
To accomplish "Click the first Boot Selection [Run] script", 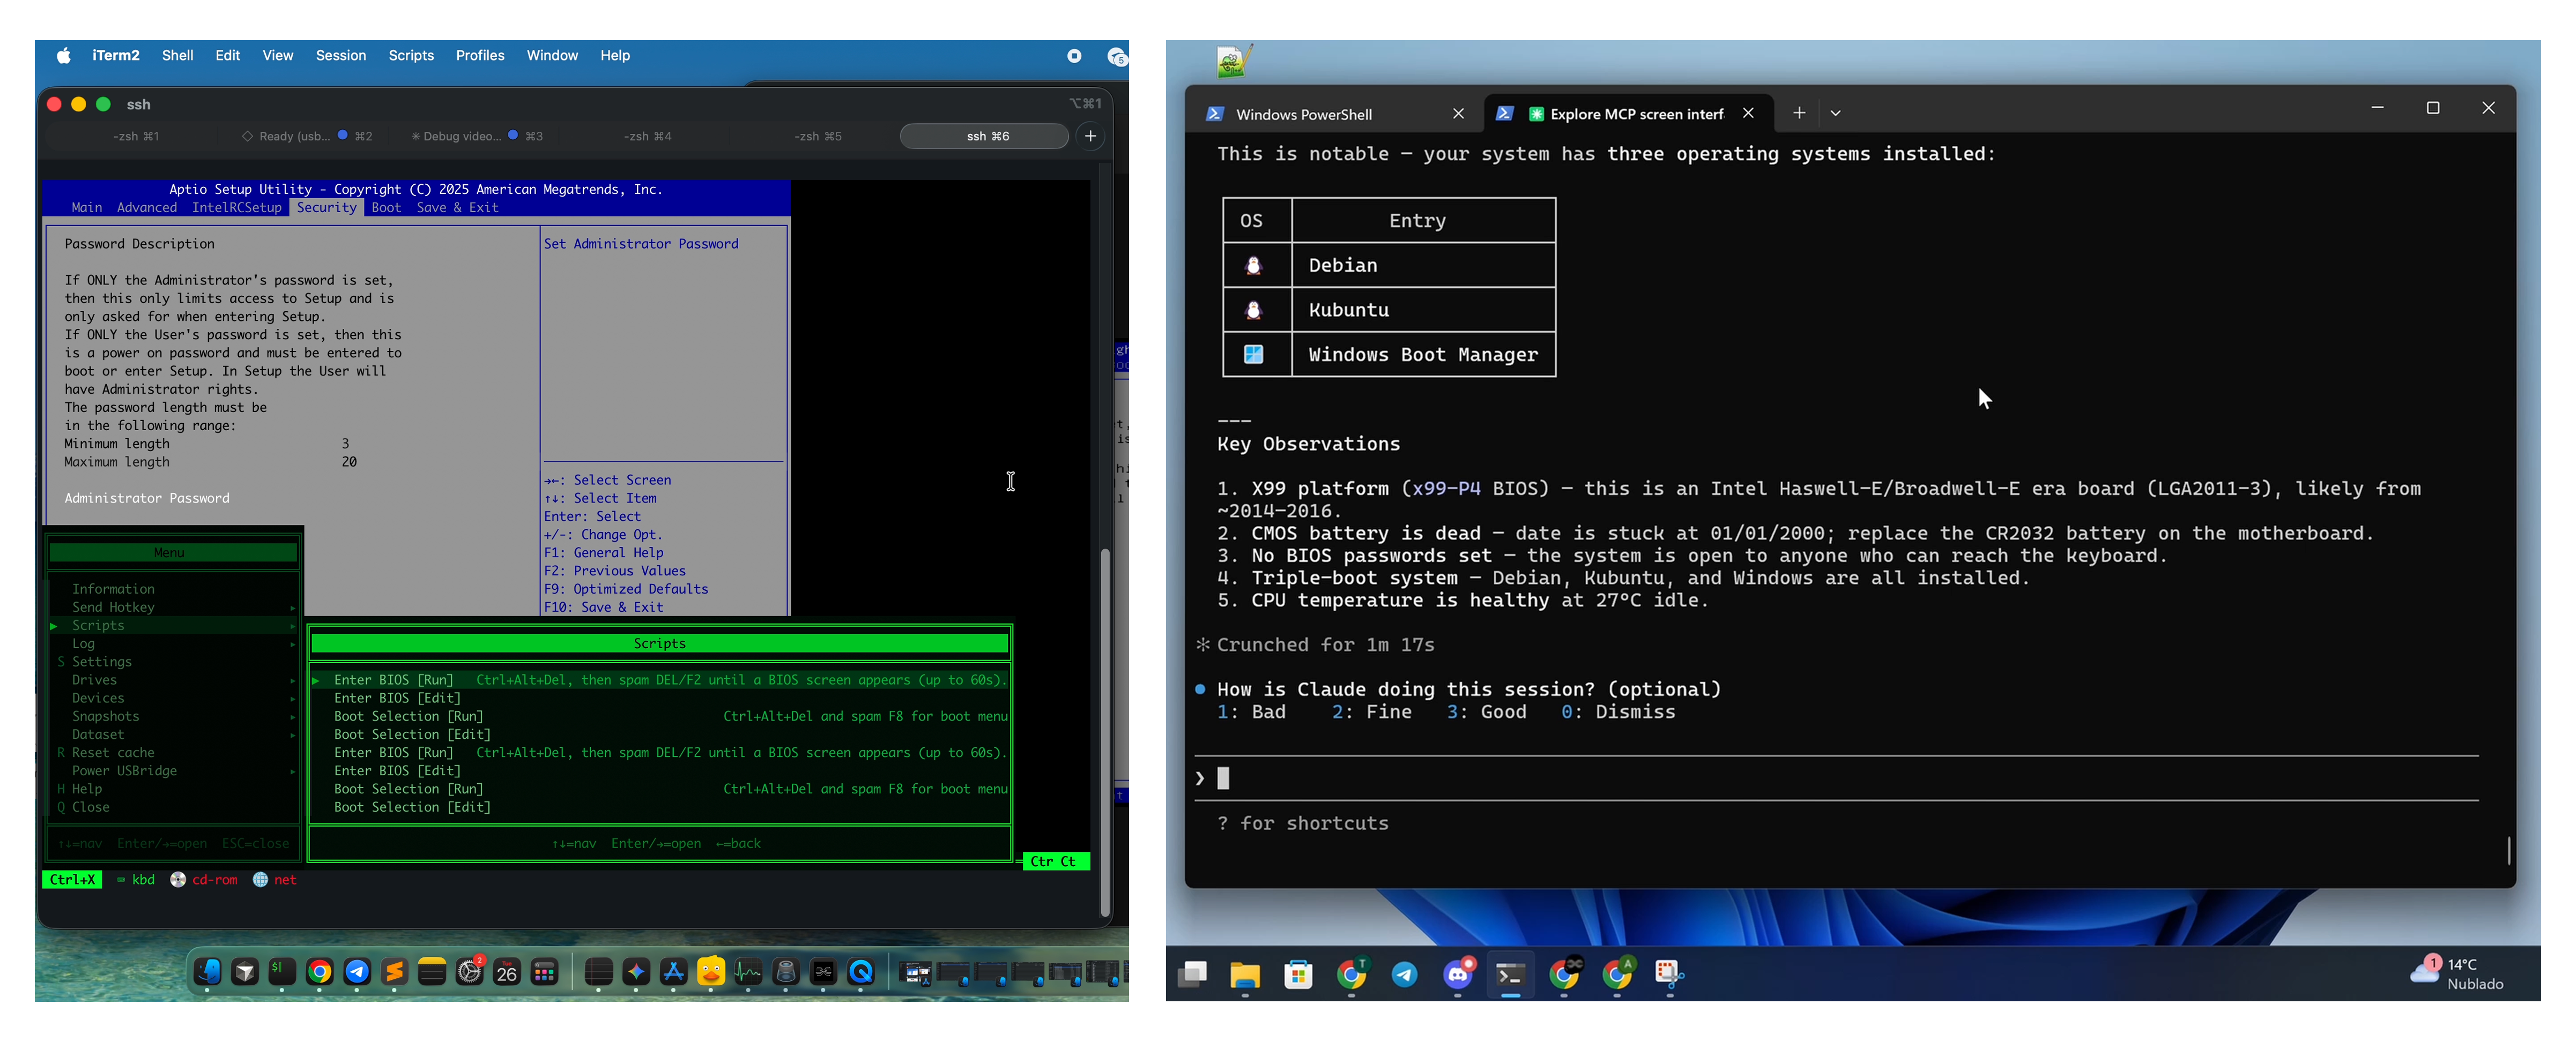I will (660, 716).
